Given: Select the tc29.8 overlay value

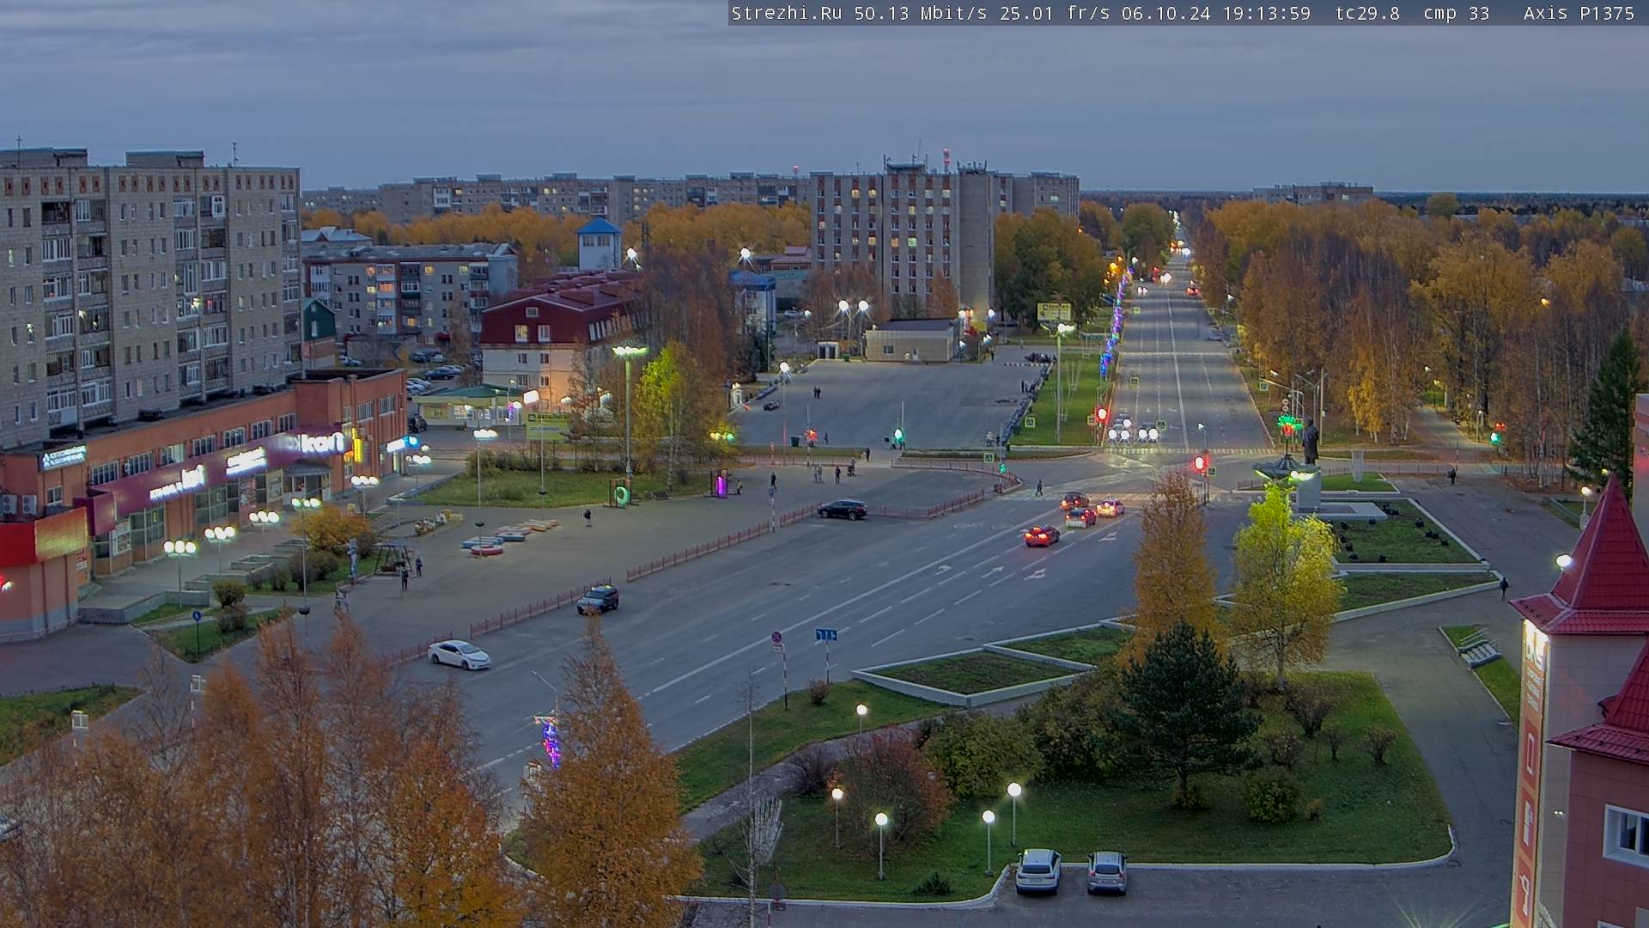Looking at the screenshot, I should pos(1368,14).
